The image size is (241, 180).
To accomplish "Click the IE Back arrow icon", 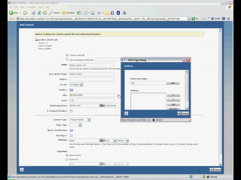I will point(11,13).
